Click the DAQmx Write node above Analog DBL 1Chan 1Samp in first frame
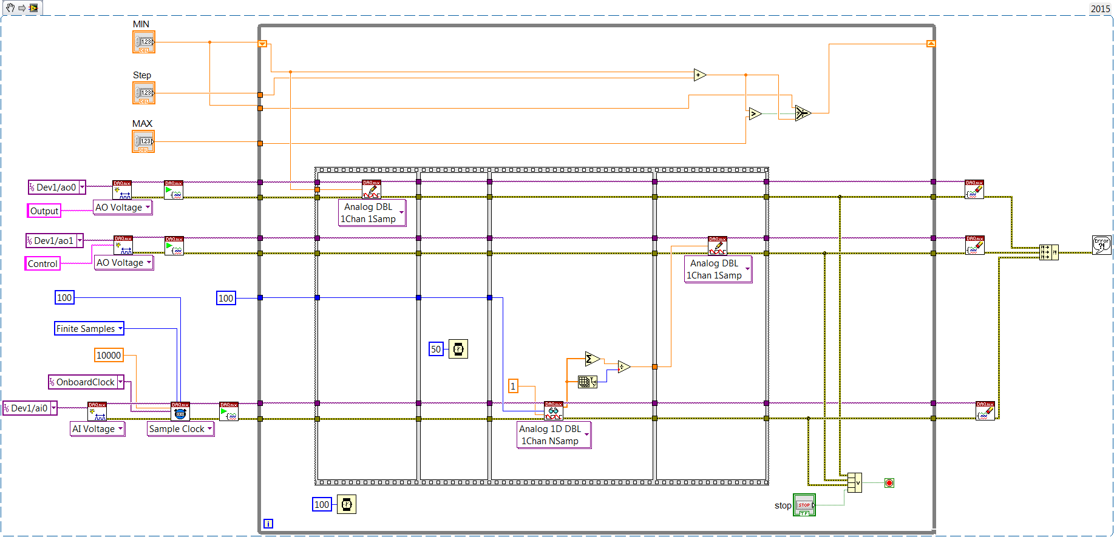The image size is (1114, 537). (372, 189)
